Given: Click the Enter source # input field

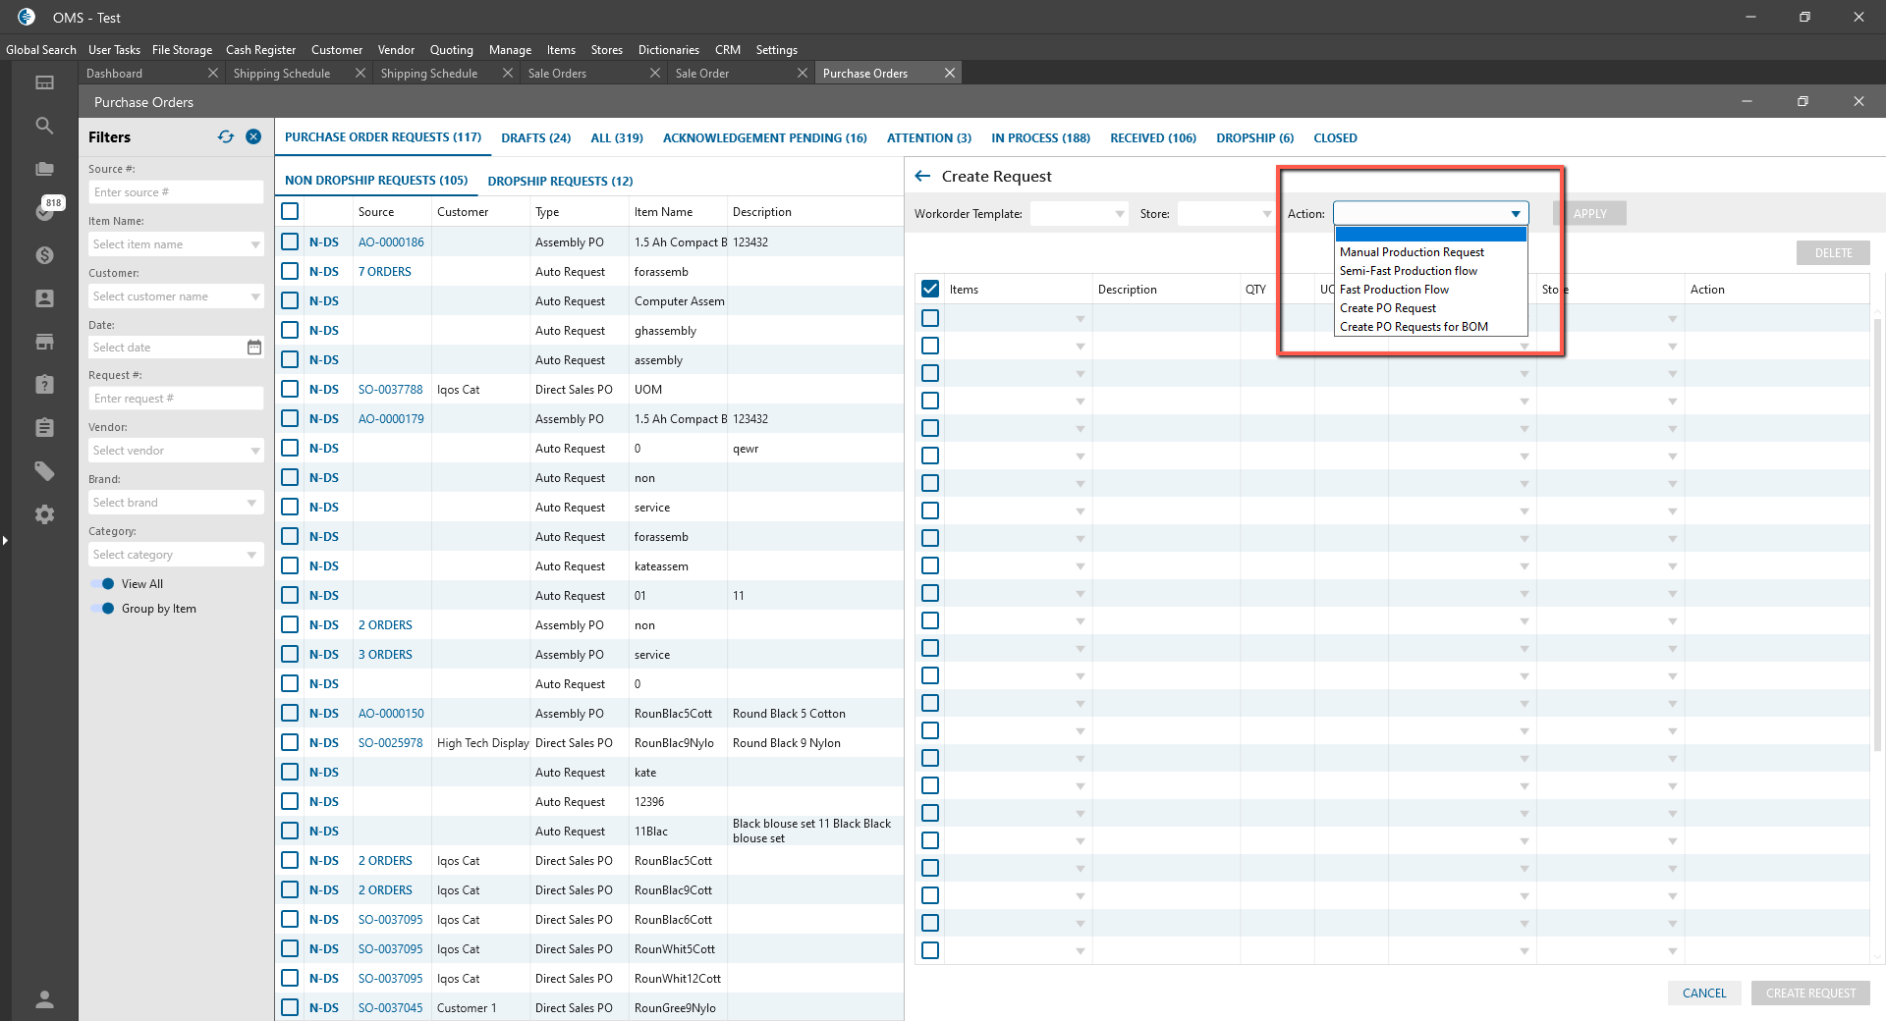Looking at the screenshot, I should [176, 192].
